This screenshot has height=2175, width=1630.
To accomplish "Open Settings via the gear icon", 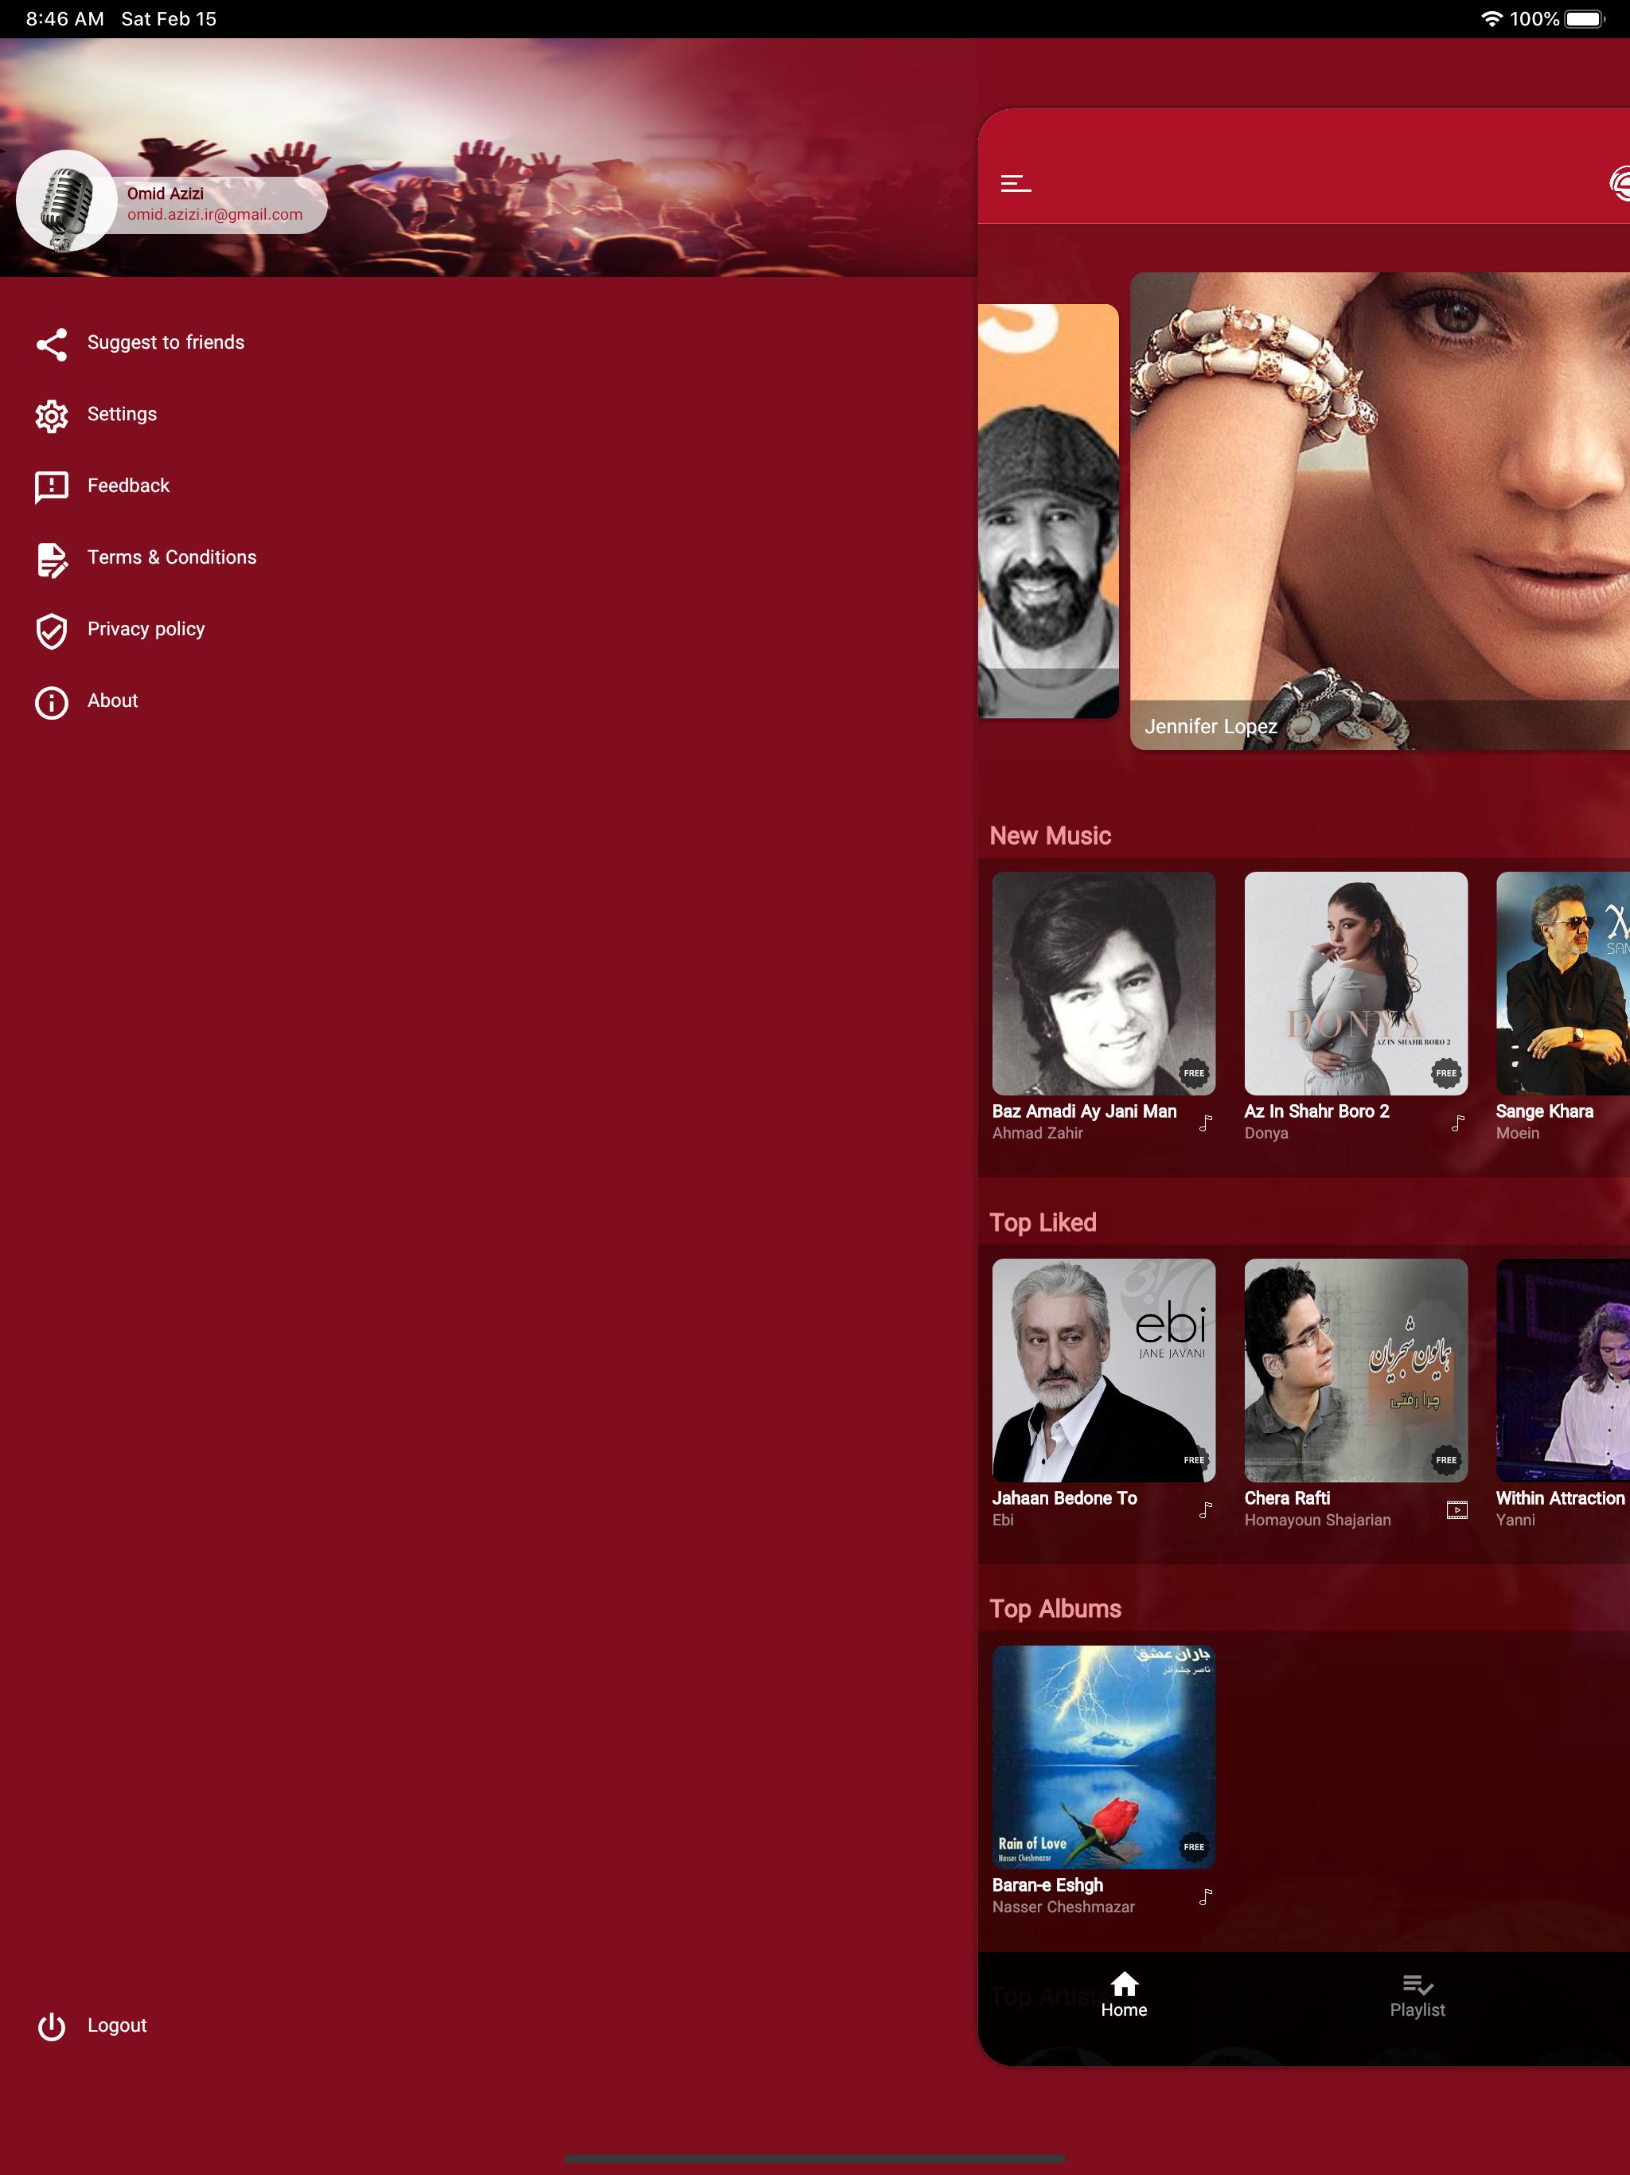I will (51, 415).
